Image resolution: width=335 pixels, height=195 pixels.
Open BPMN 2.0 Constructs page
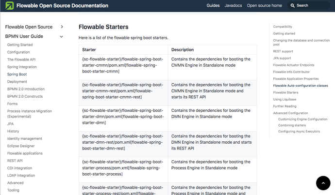pos(25,96)
